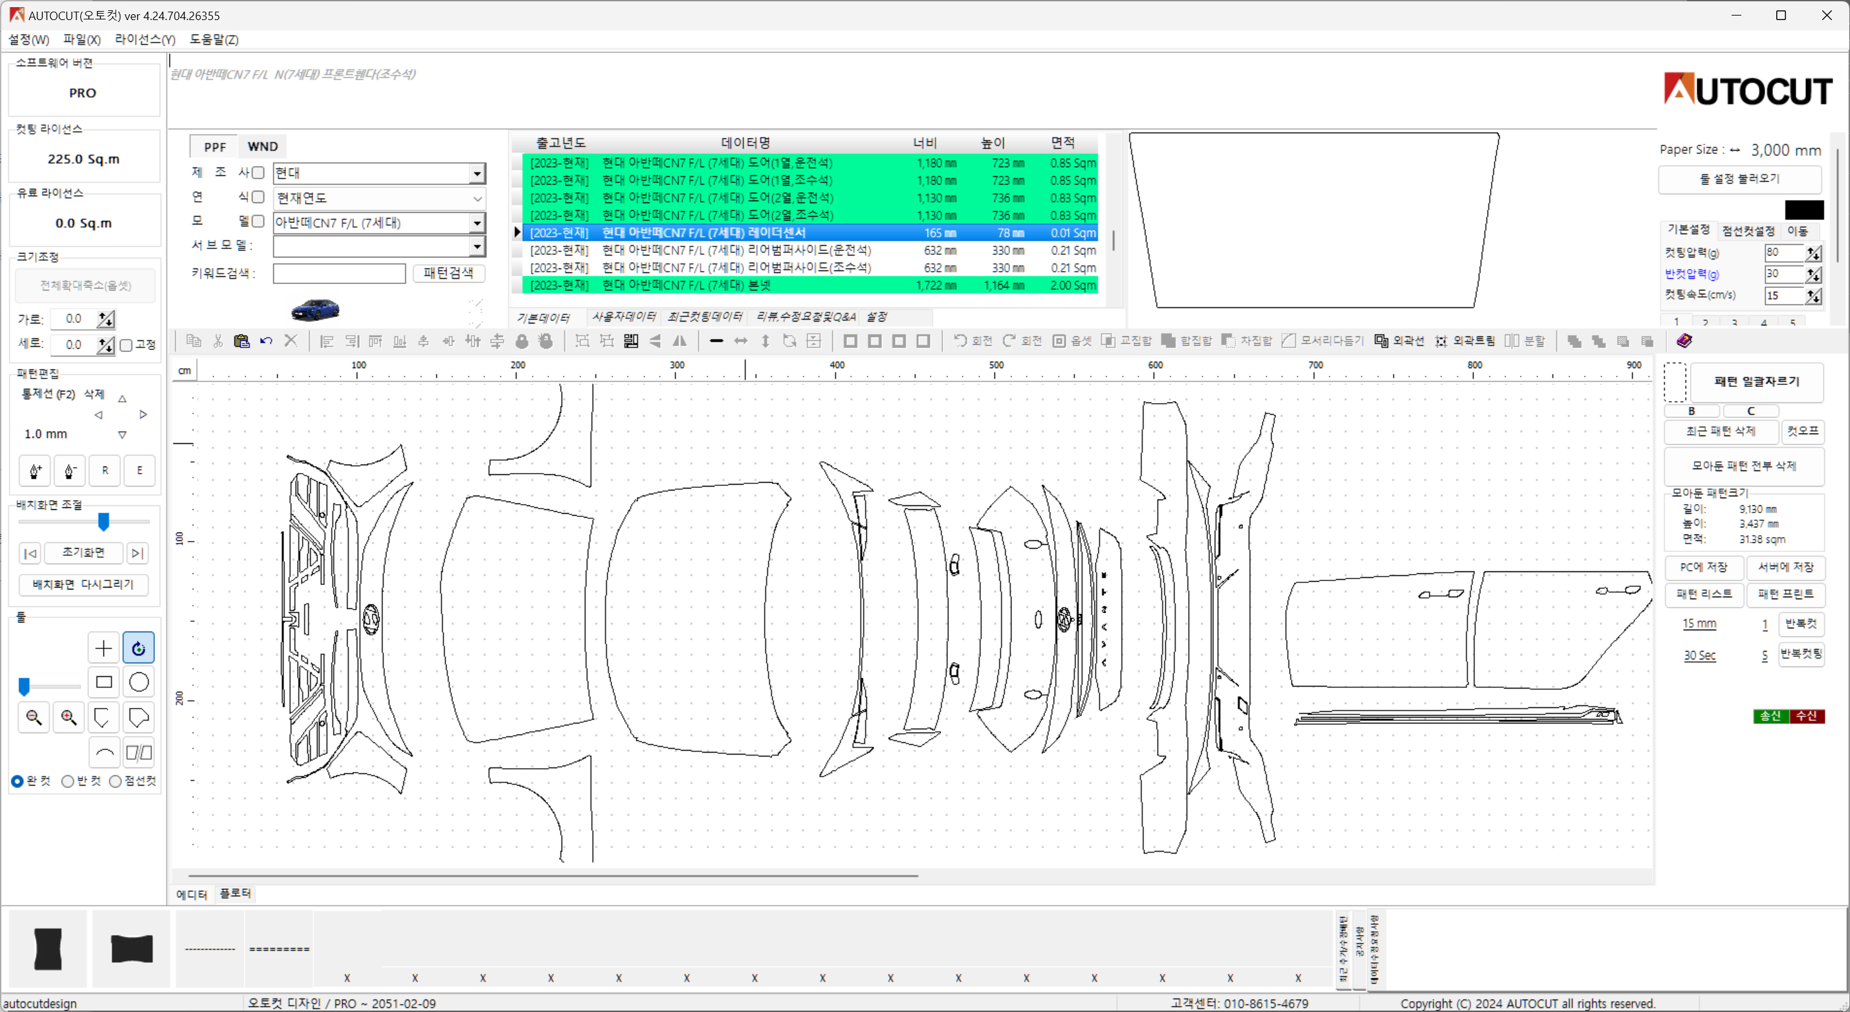Select the 반컷 radio option
1850x1012 pixels.
click(x=67, y=782)
